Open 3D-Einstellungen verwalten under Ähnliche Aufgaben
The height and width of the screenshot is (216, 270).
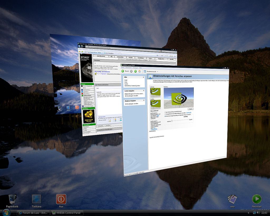pos(132,104)
